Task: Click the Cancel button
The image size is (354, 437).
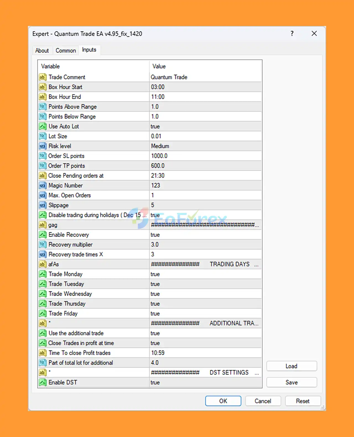Action: pyautogui.click(x=263, y=401)
